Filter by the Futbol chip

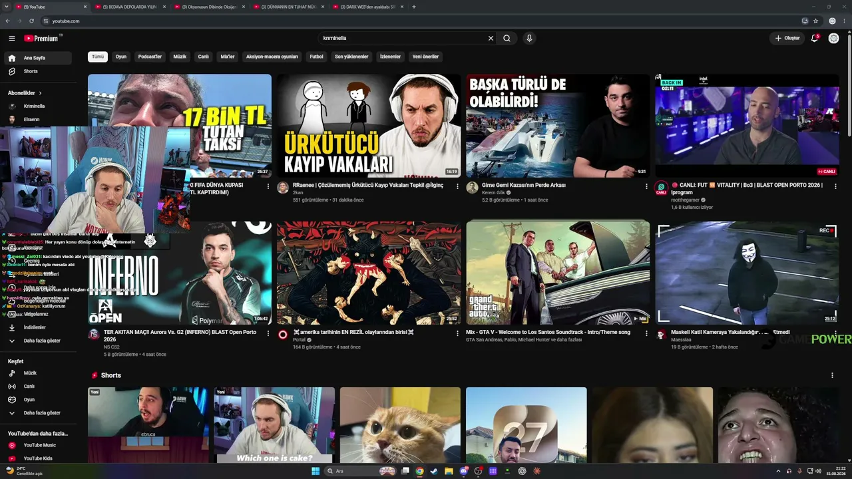pos(316,57)
